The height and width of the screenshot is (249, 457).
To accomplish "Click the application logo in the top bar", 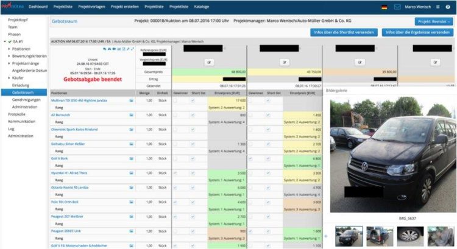I will (x=12, y=6).
